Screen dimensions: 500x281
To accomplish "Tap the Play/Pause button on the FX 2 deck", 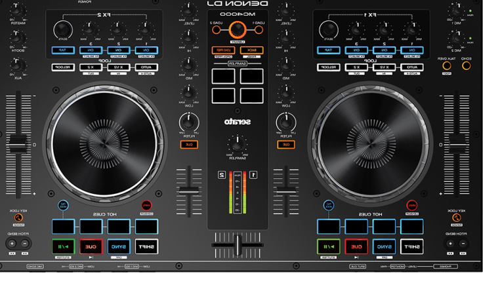I will click(x=63, y=247).
